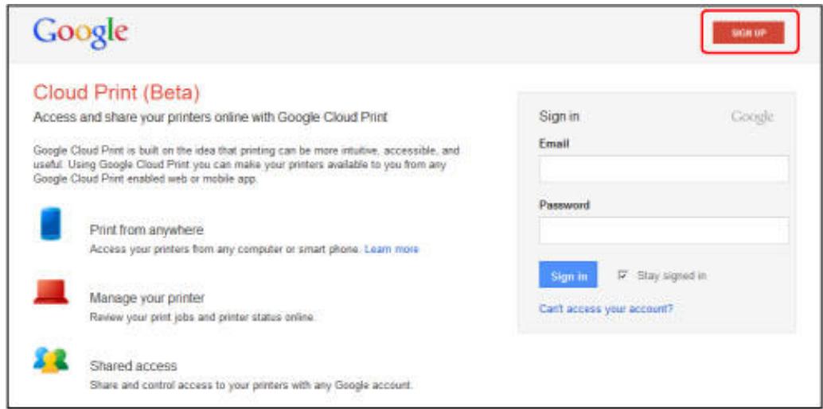The width and height of the screenshot is (823, 409).
Task: Click the Cloud Print (Beta) heading
Action: (x=116, y=93)
